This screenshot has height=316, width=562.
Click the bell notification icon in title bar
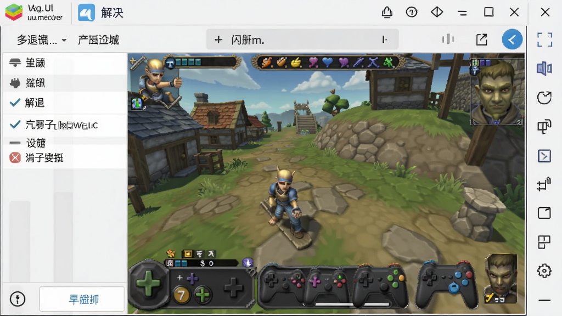[x=387, y=12]
